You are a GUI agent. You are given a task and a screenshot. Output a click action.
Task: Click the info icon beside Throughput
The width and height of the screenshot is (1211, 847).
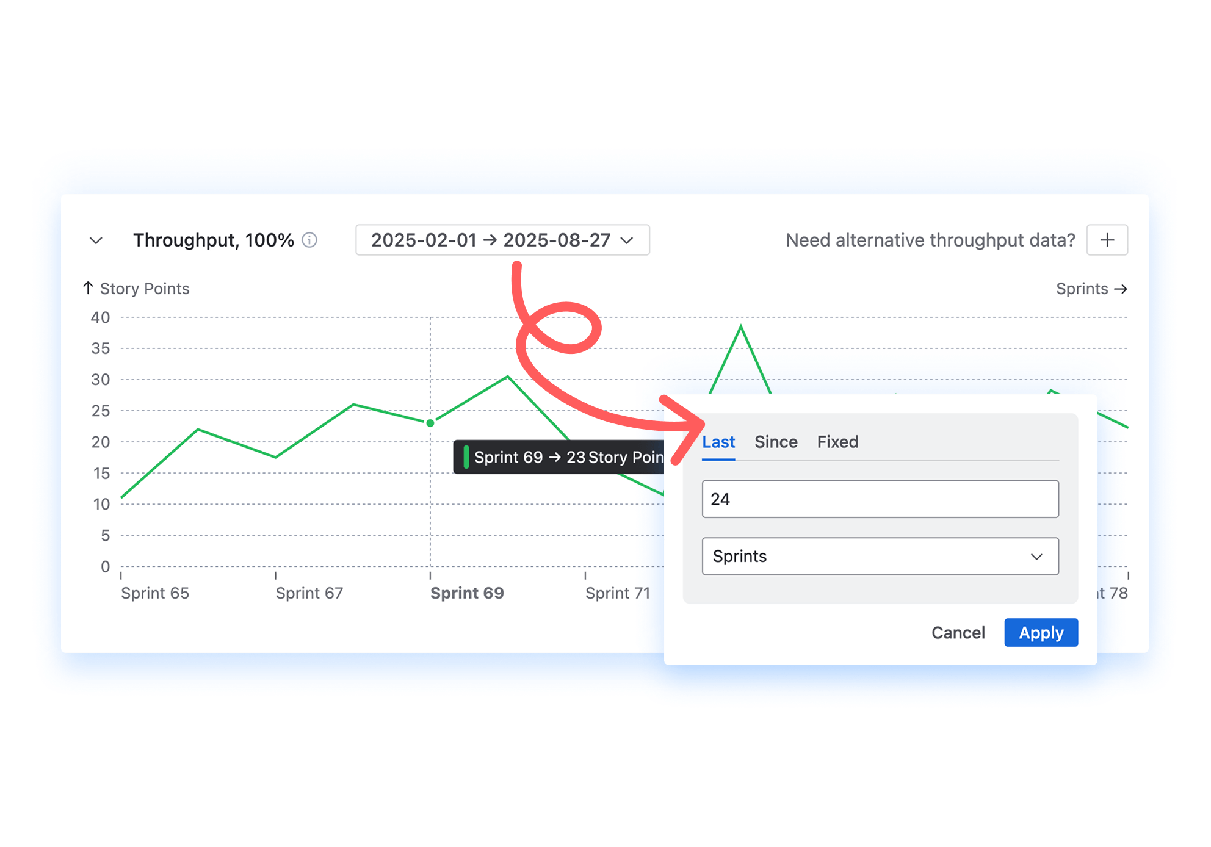(x=309, y=240)
